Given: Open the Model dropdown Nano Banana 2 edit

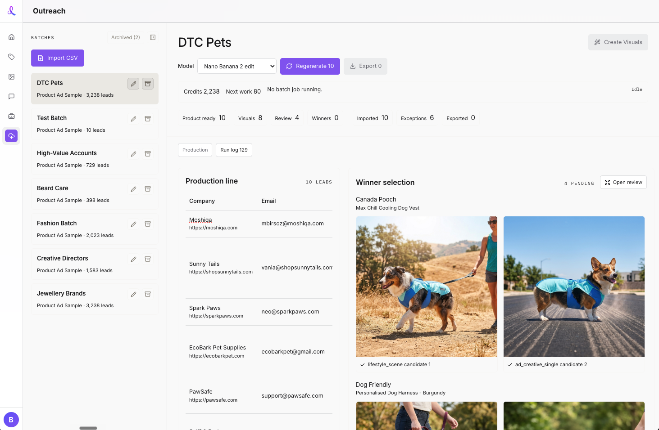Looking at the screenshot, I should tap(237, 66).
